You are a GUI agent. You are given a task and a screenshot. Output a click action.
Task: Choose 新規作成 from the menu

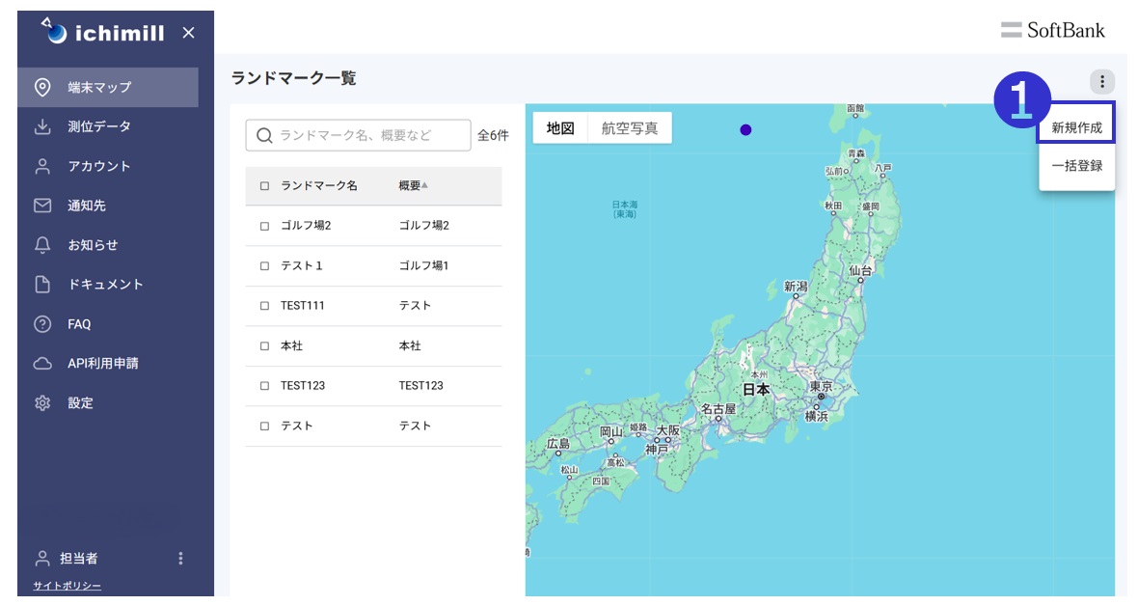coord(1076,127)
